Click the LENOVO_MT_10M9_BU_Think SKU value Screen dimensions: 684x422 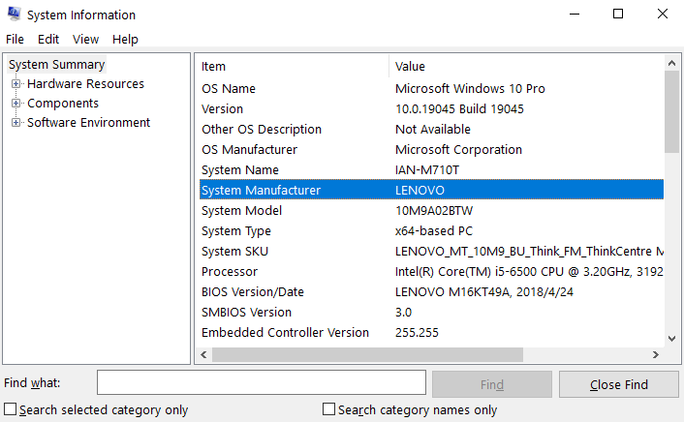click(529, 251)
